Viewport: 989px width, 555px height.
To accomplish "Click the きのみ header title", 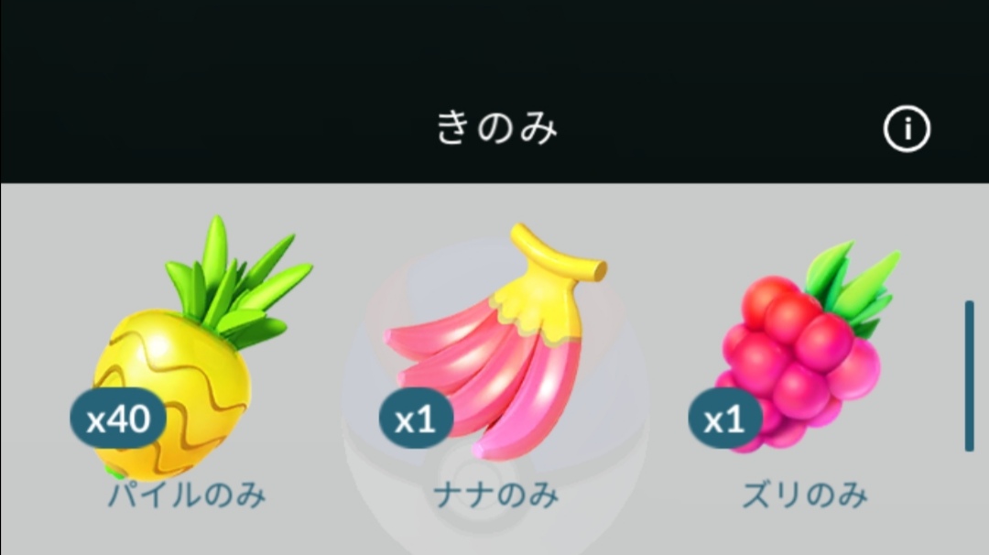I will point(497,128).
